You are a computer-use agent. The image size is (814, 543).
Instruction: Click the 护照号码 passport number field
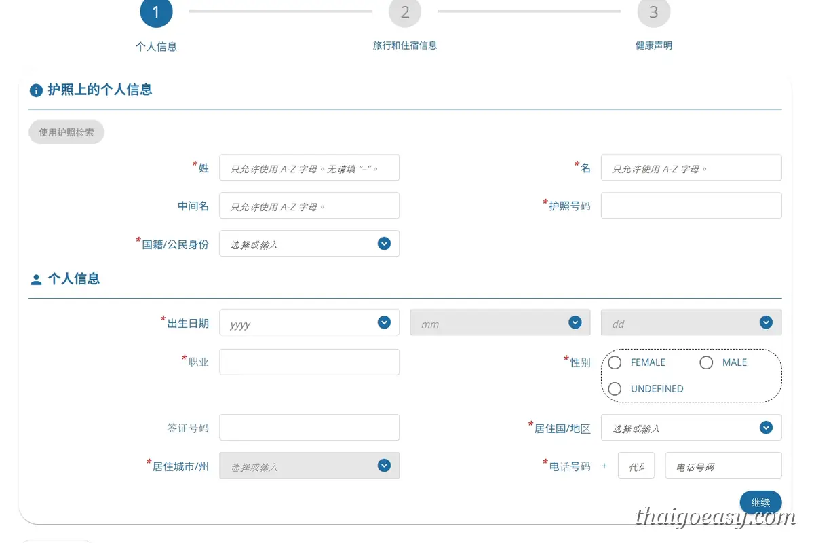click(691, 206)
